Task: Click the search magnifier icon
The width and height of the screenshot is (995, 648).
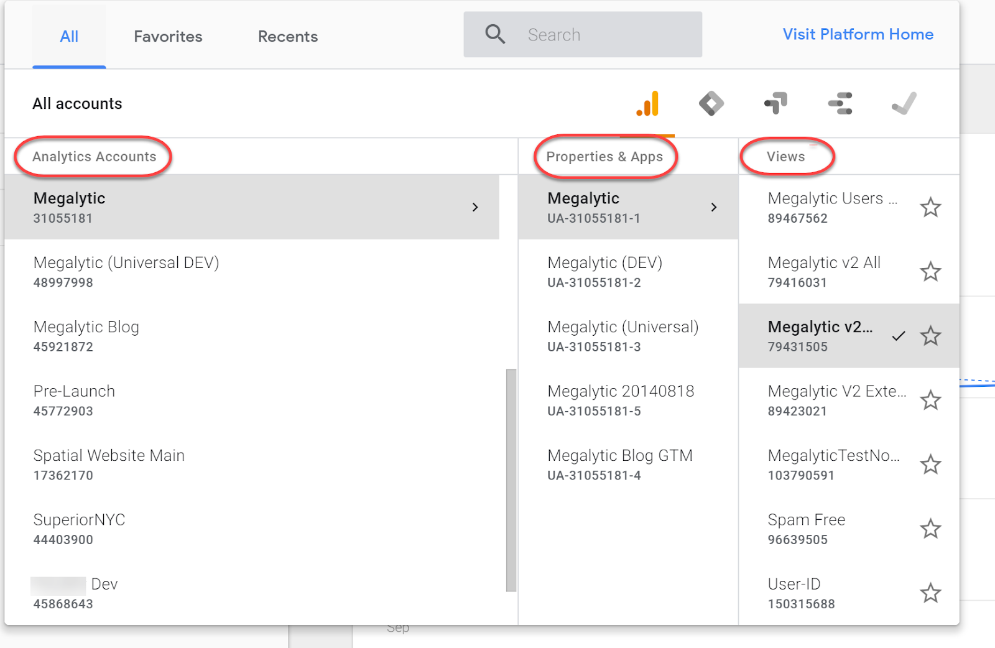Action: point(494,34)
